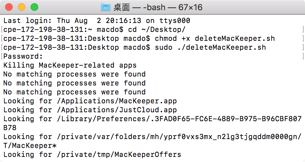305x162 pixels.
Task: Click the third 'No matching processes were found' line
Action: point(74,92)
